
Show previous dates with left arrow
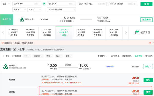[3, 32]
